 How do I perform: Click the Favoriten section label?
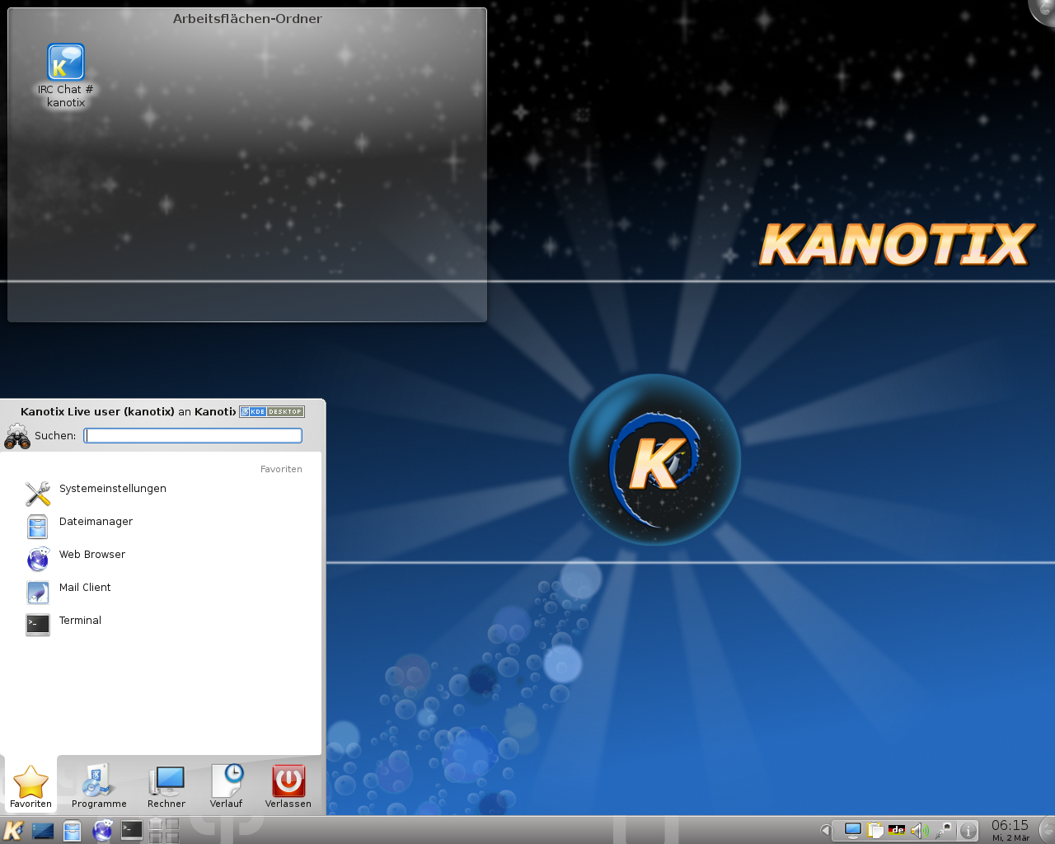point(281,469)
